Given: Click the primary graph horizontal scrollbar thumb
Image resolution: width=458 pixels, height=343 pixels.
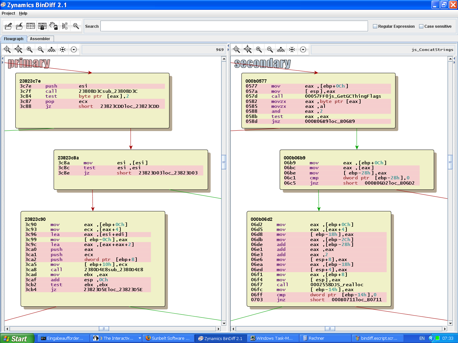Looking at the screenshot, I should pyautogui.click(x=104, y=329).
